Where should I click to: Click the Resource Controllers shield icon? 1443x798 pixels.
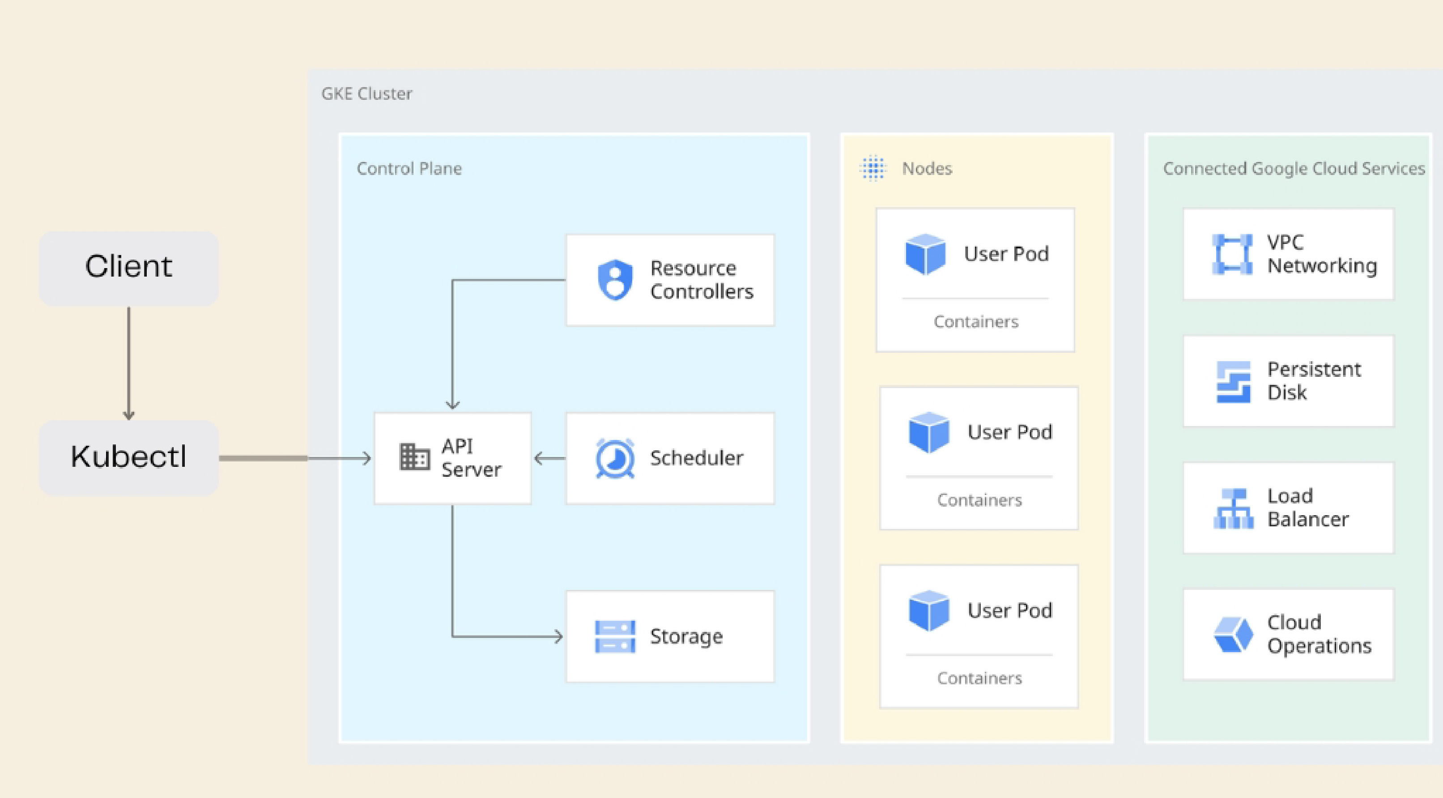tap(615, 280)
